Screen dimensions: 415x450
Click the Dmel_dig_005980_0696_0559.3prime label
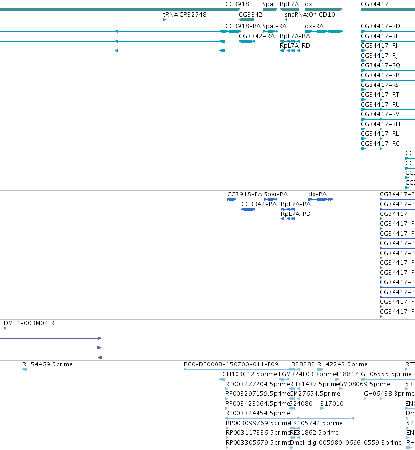pos(346,442)
